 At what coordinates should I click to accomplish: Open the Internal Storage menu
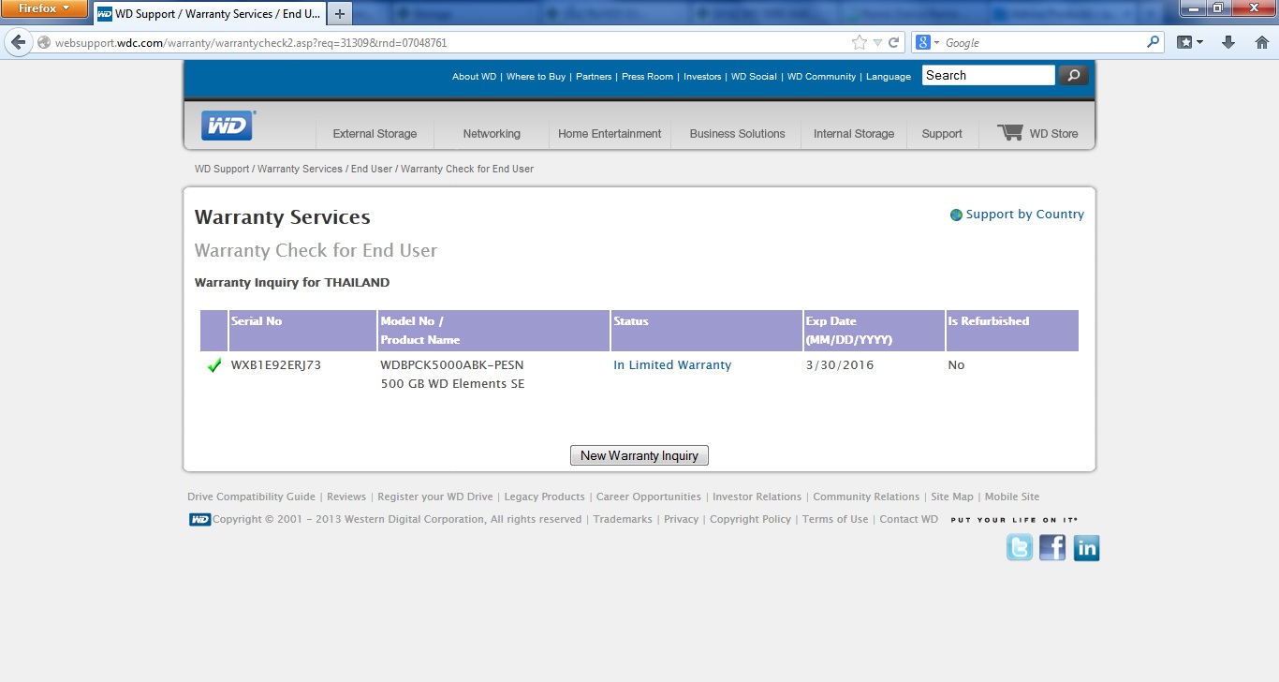point(854,134)
